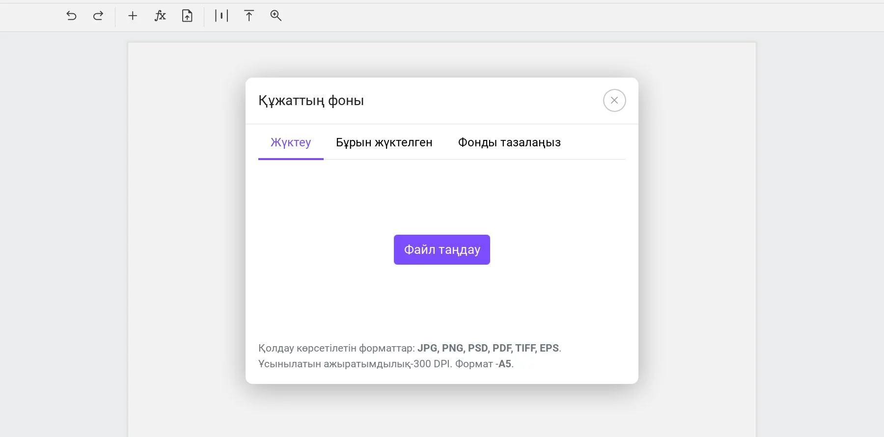Click the column spacing guides icon
The width and height of the screenshot is (884, 437).
click(x=221, y=16)
